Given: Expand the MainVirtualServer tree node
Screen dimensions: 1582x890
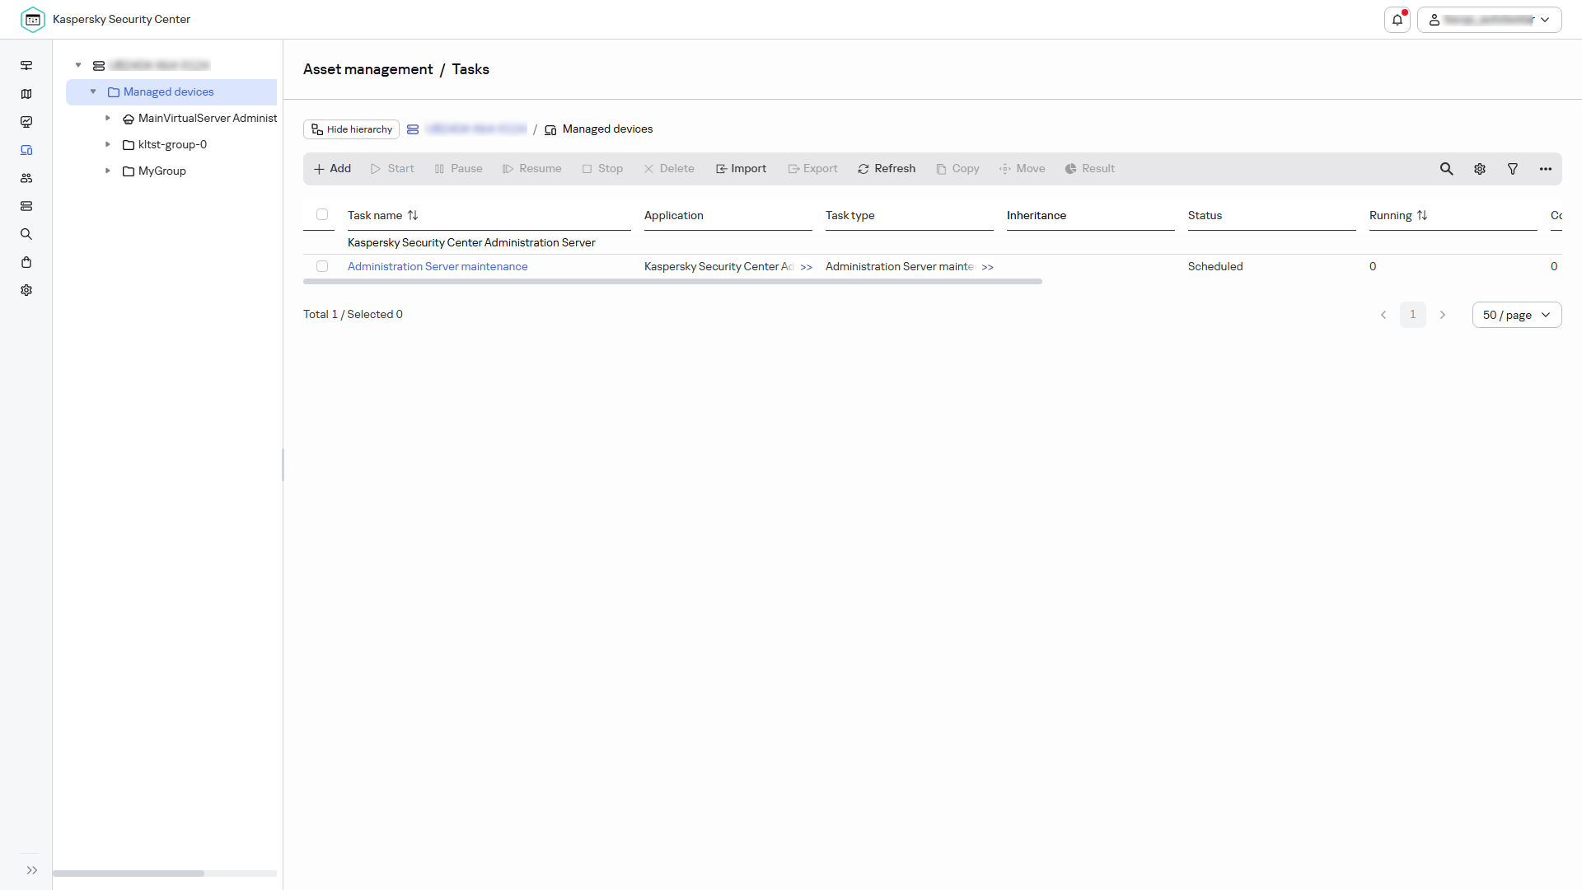Looking at the screenshot, I should tap(107, 118).
